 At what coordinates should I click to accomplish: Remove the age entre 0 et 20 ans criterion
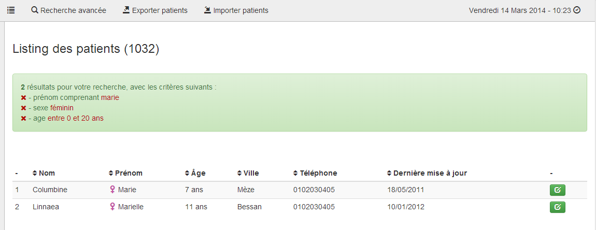tap(23, 119)
